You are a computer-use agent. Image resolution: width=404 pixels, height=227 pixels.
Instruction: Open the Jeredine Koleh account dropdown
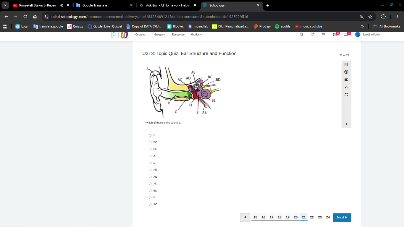(x=369, y=35)
